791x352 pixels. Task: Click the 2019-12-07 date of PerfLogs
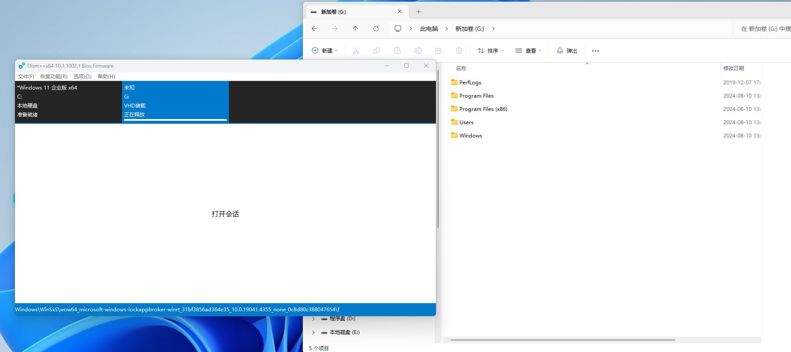pyautogui.click(x=742, y=82)
